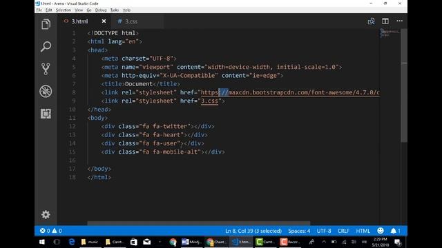Click the Open Changes icon in editor toolbar
442x248 pixels.
click(371, 21)
